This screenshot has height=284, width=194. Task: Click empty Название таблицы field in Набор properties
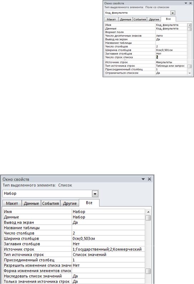click(108, 228)
